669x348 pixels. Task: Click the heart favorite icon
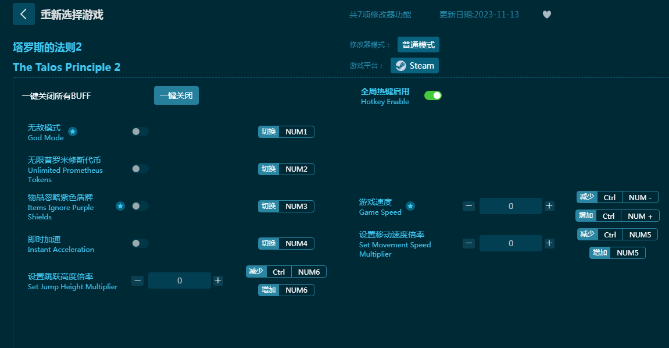tap(546, 15)
